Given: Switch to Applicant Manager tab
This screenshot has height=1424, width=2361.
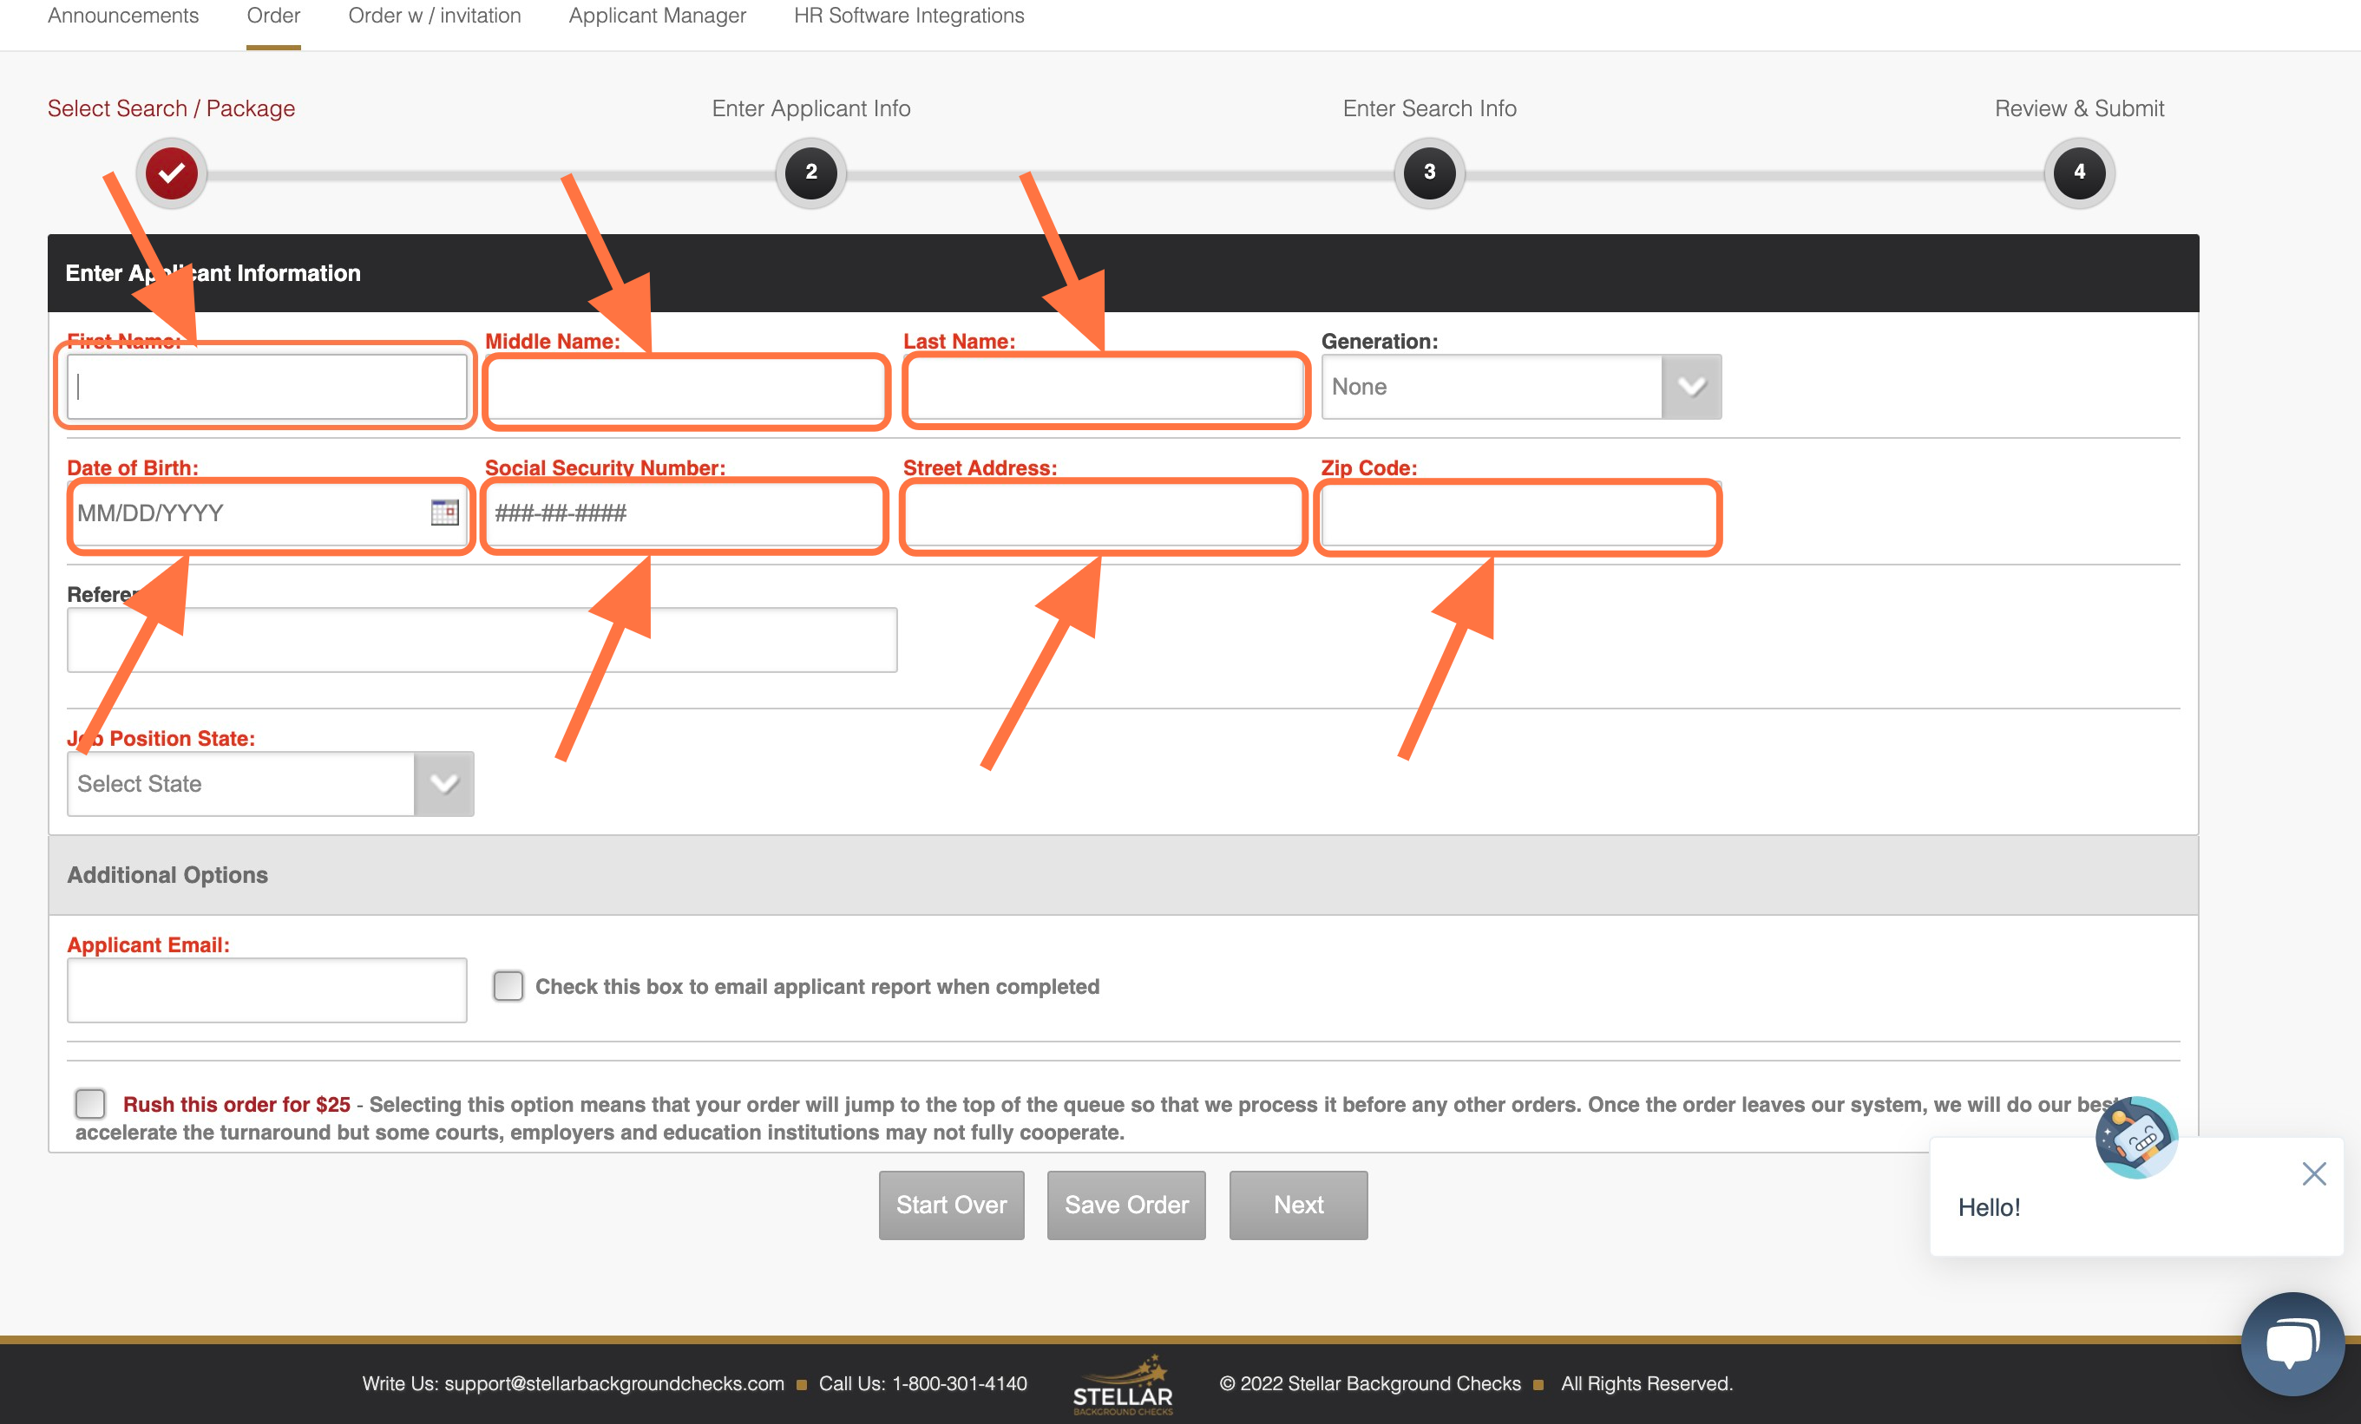Looking at the screenshot, I should point(658,16).
